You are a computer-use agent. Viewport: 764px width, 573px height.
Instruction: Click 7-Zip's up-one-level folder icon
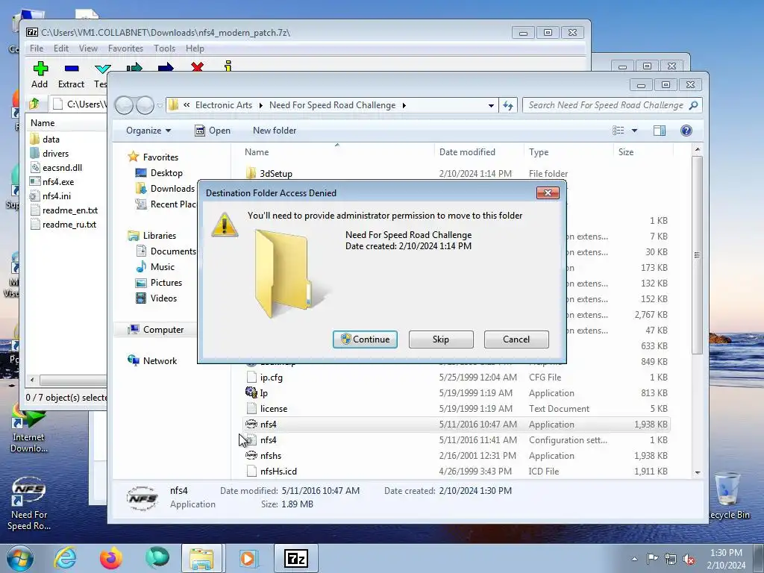point(34,104)
